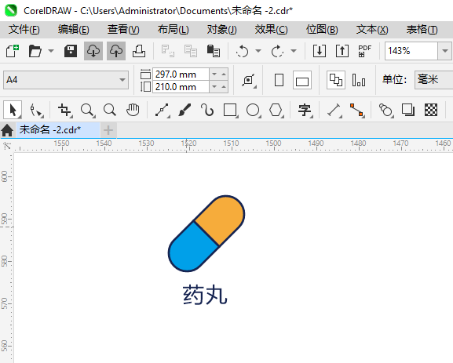The height and width of the screenshot is (363, 453).
Task: Open the A4 page size dropdown
Action: point(66,80)
